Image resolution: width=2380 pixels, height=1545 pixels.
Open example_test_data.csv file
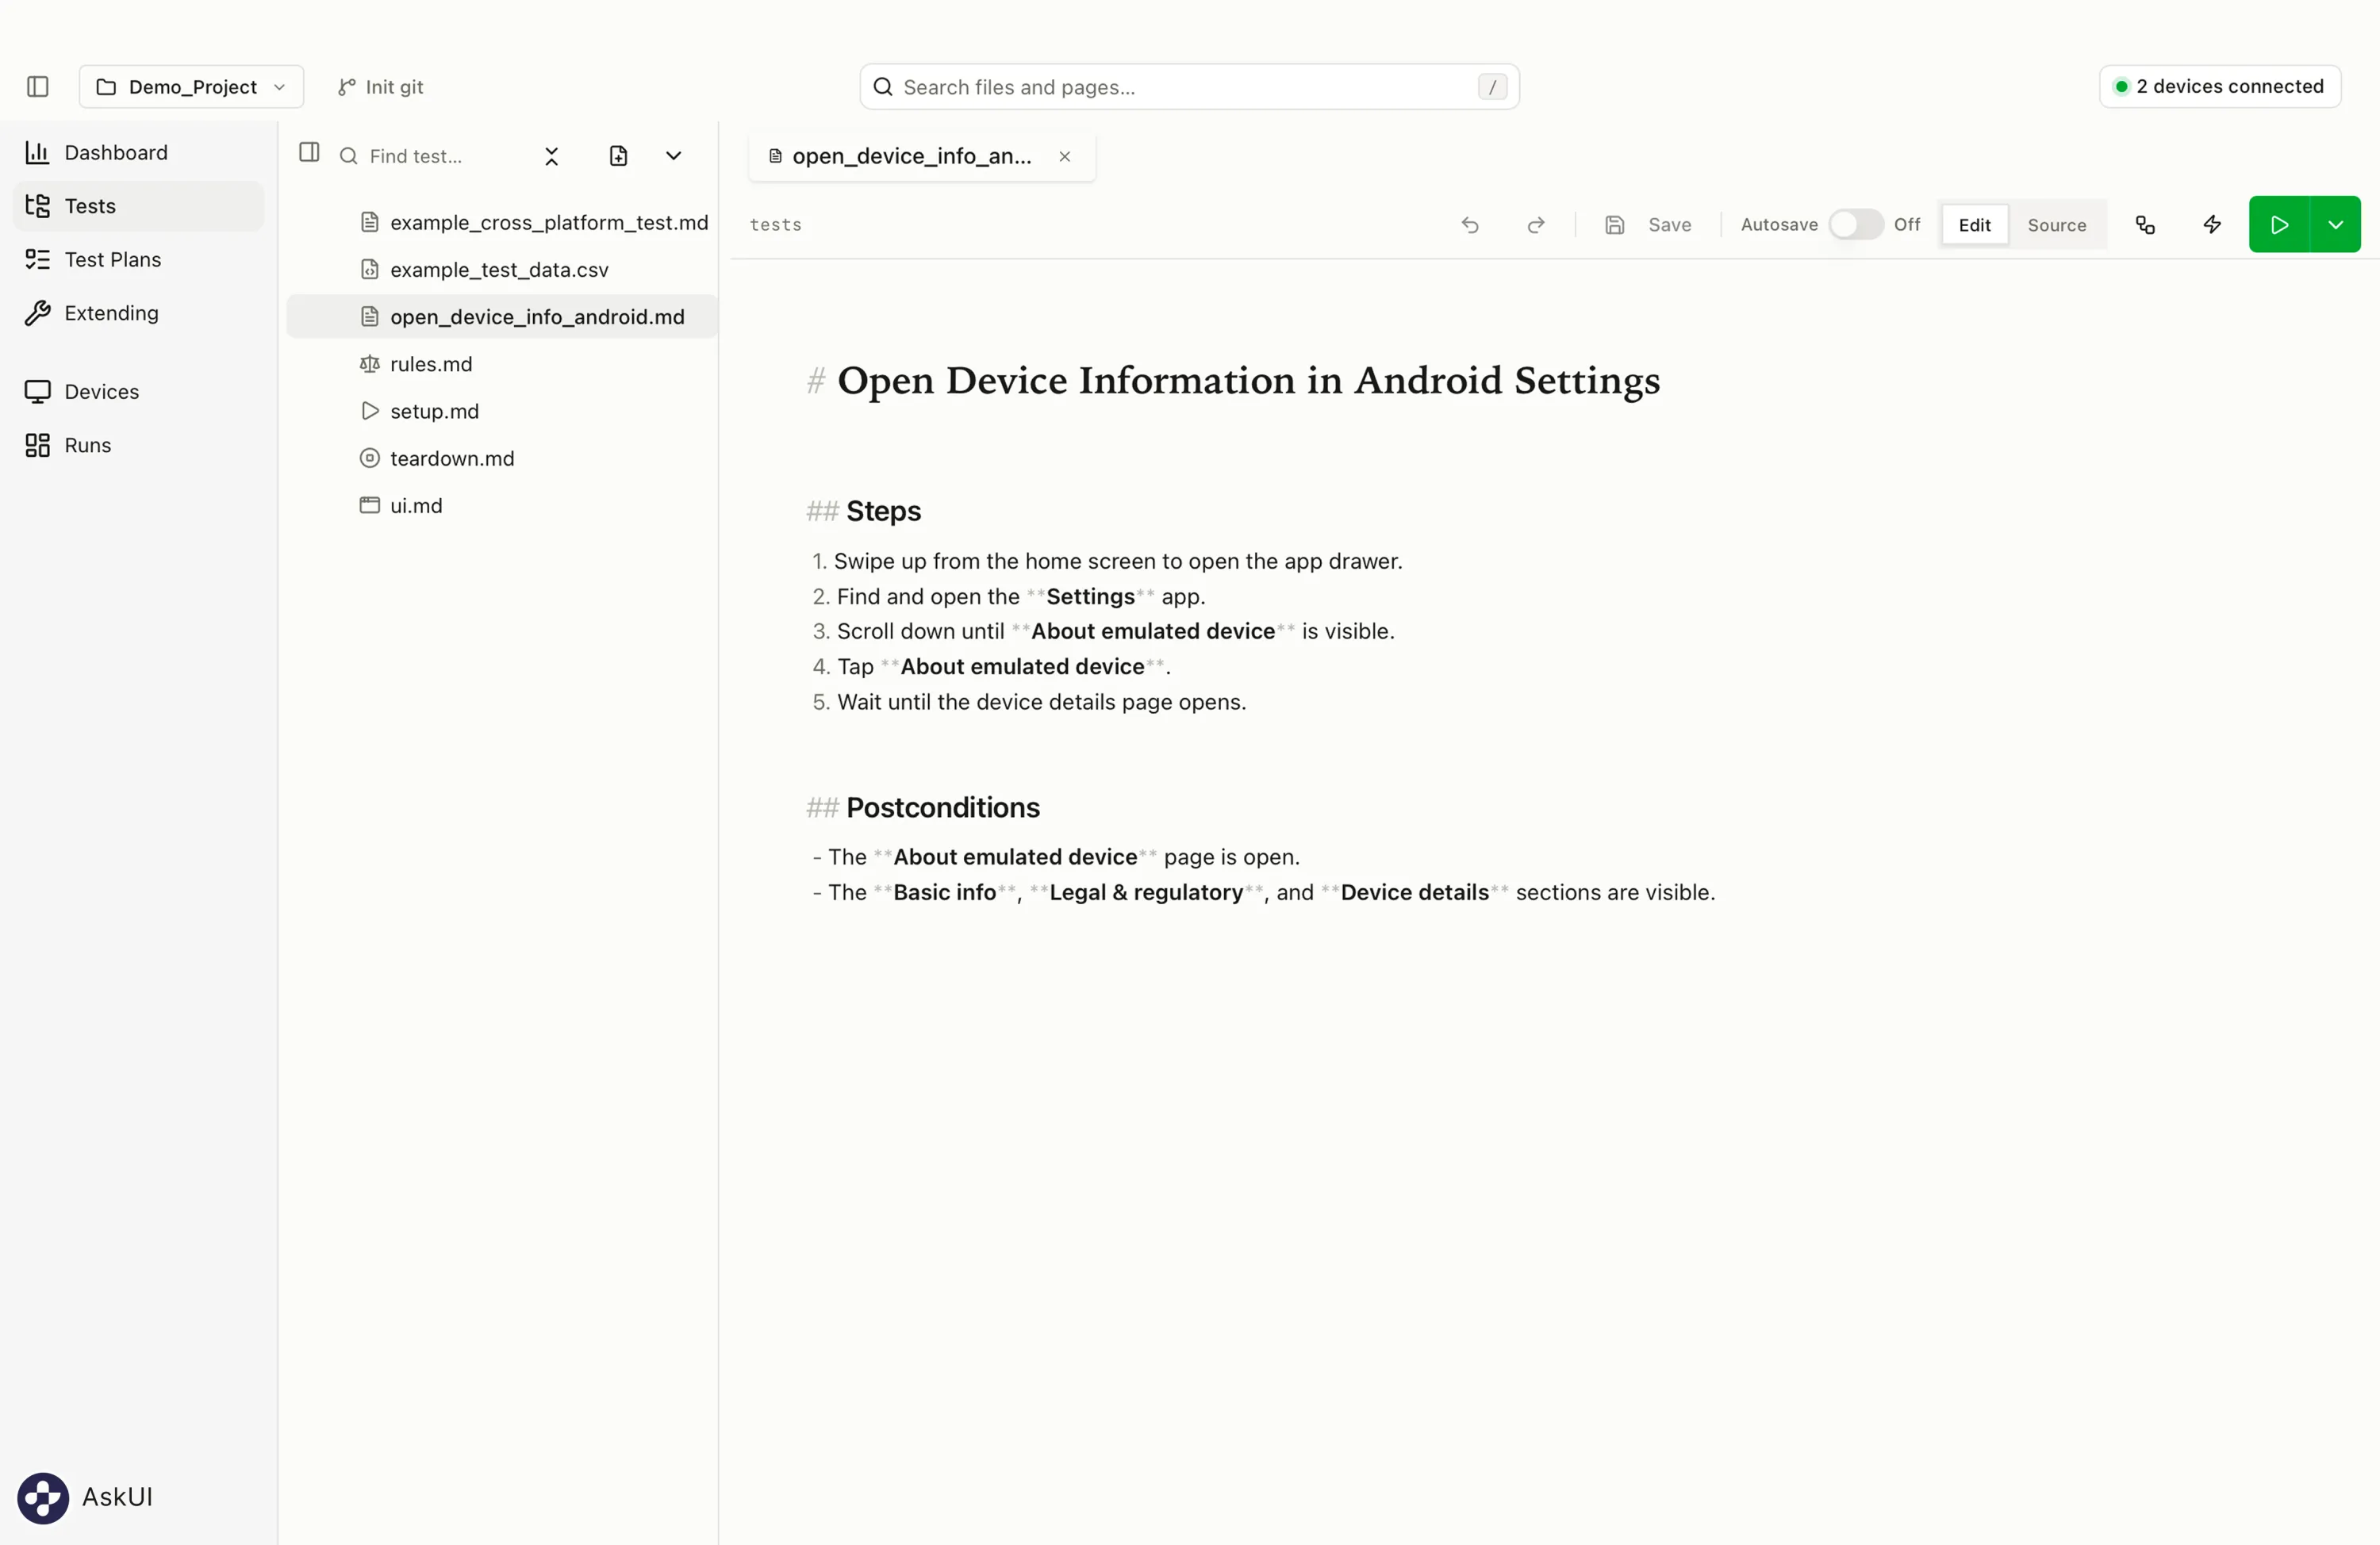pos(502,270)
